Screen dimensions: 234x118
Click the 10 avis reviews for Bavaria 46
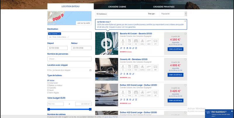pyautogui.click(x=129, y=52)
